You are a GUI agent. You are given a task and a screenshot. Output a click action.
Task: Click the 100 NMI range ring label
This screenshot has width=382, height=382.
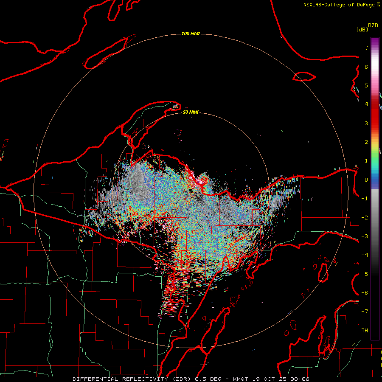tap(191, 34)
